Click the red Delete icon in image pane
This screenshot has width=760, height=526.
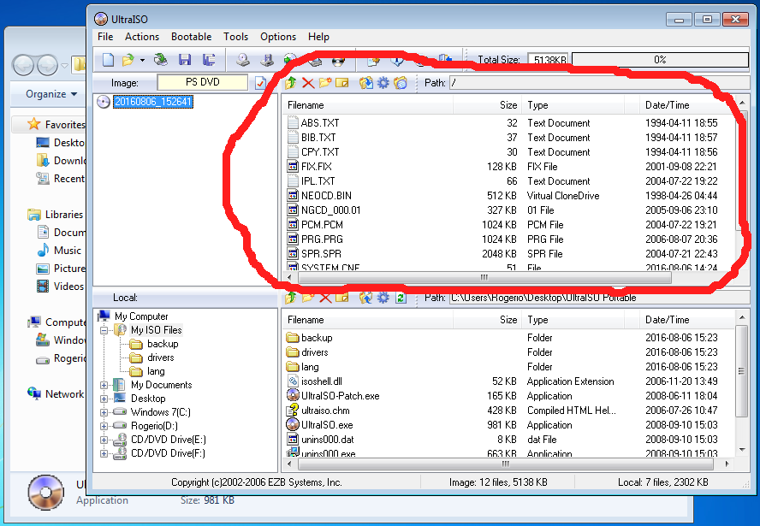point(308,83)
